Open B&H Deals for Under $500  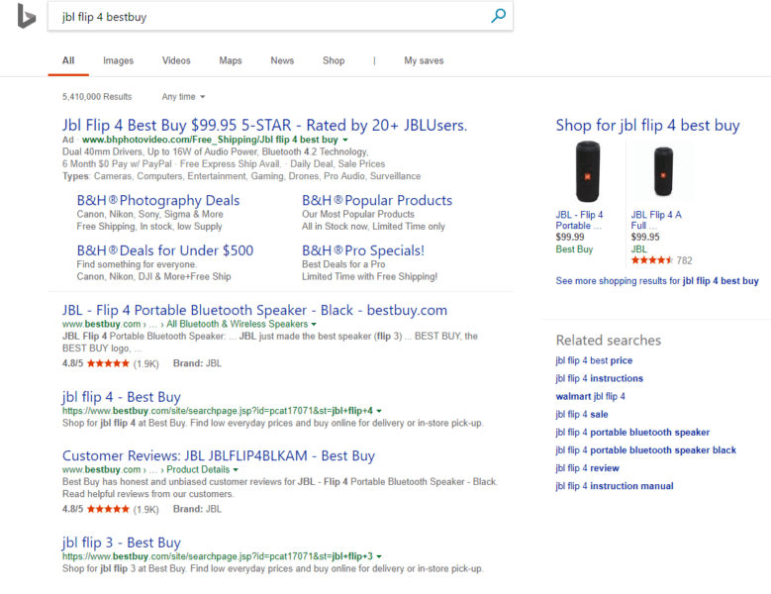click(x=164, y=250)
